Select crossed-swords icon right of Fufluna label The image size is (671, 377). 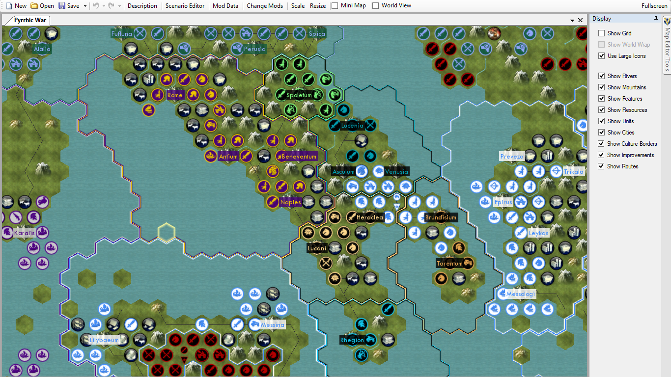point(140,33)
